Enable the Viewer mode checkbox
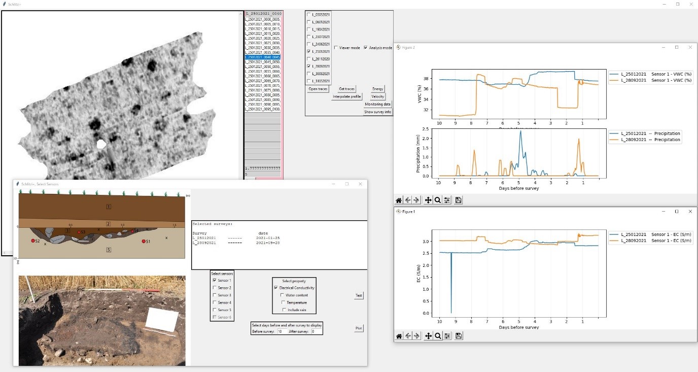The width and height of the screenshot is (698, 372). click(x=336, y=48)
